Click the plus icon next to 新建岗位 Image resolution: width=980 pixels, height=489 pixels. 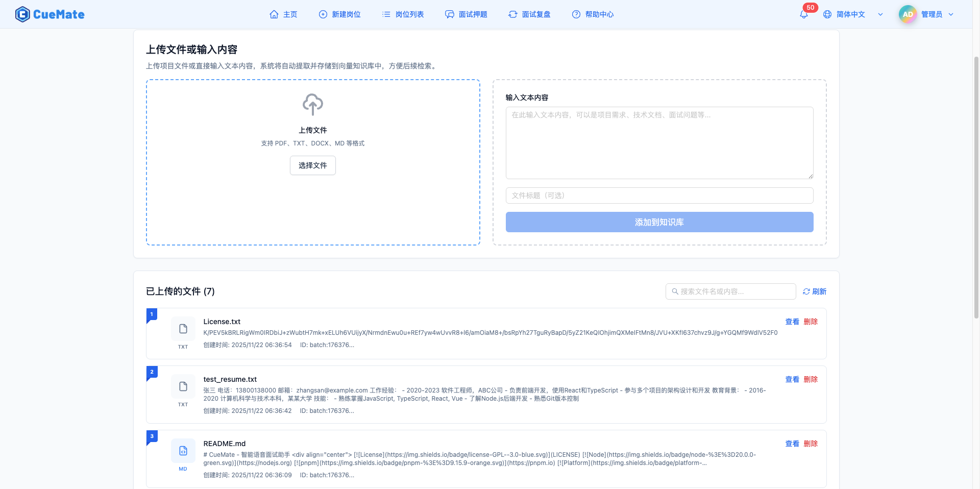click(x=322, y=14)
